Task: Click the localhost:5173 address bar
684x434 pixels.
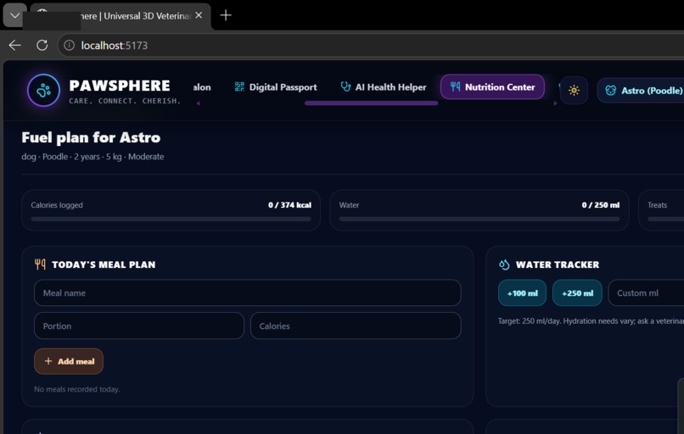Action: coord(371,45)
